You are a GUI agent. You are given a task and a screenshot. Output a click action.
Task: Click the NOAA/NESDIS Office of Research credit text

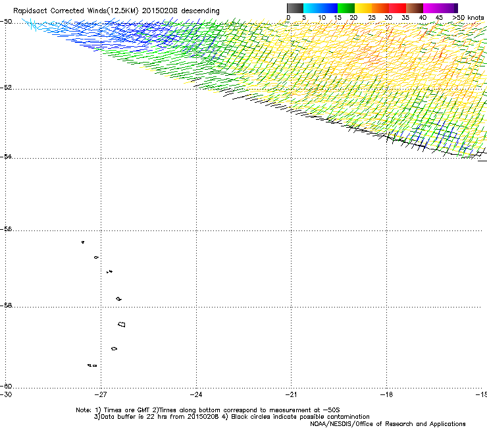pos(388,424)
